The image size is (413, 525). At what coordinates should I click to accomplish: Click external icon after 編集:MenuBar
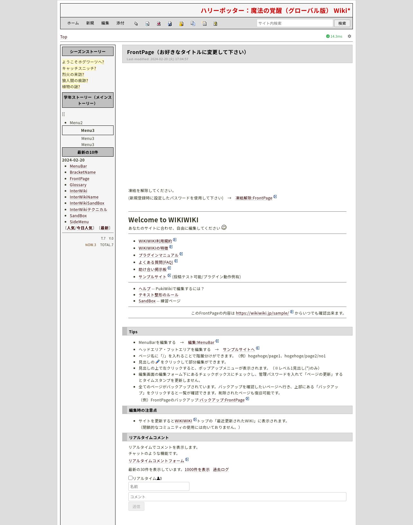(x=217, y=341)
